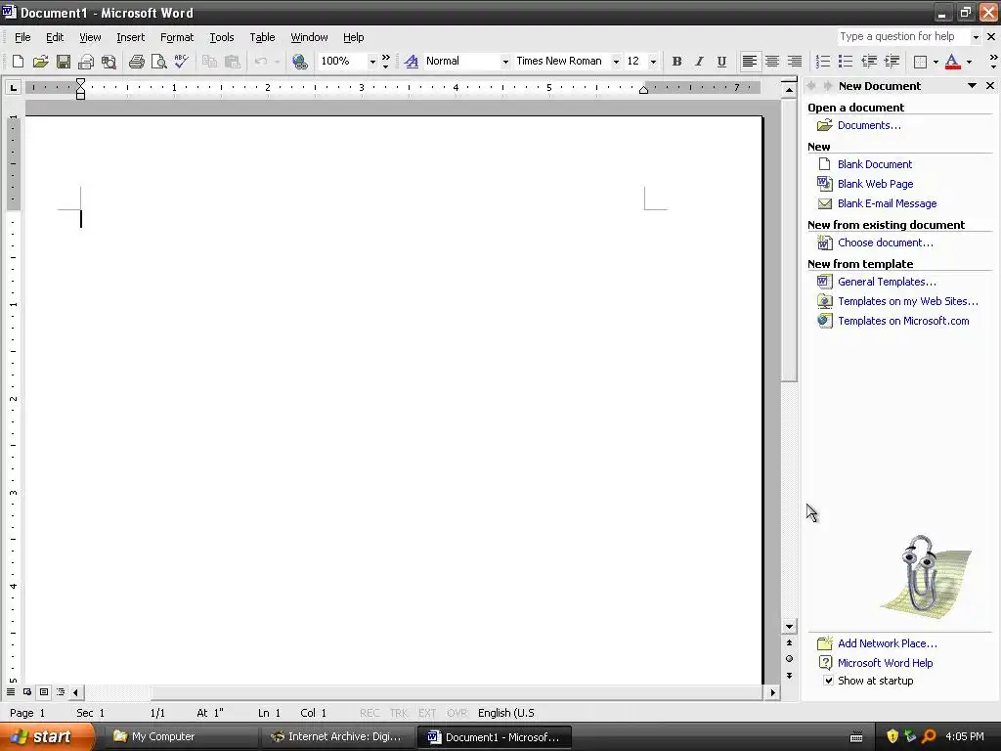Uncheck Show at startup checkbox
The image size is (1001, 751).
point(829,681)
